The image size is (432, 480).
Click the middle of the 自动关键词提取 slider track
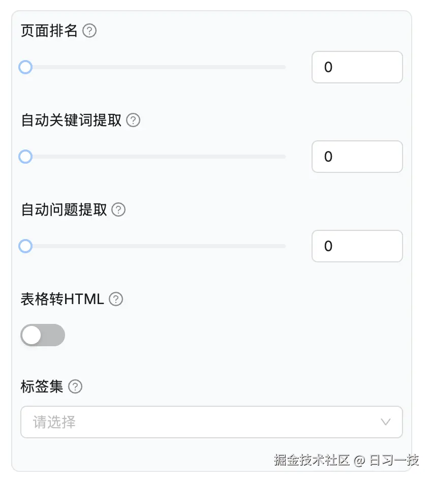[156, 157]
